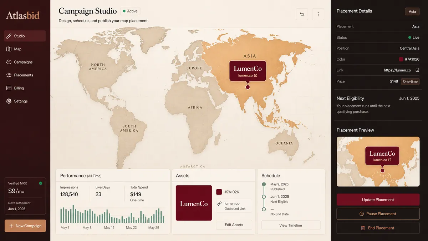Navigate to Billing in the sidebar

25,88
